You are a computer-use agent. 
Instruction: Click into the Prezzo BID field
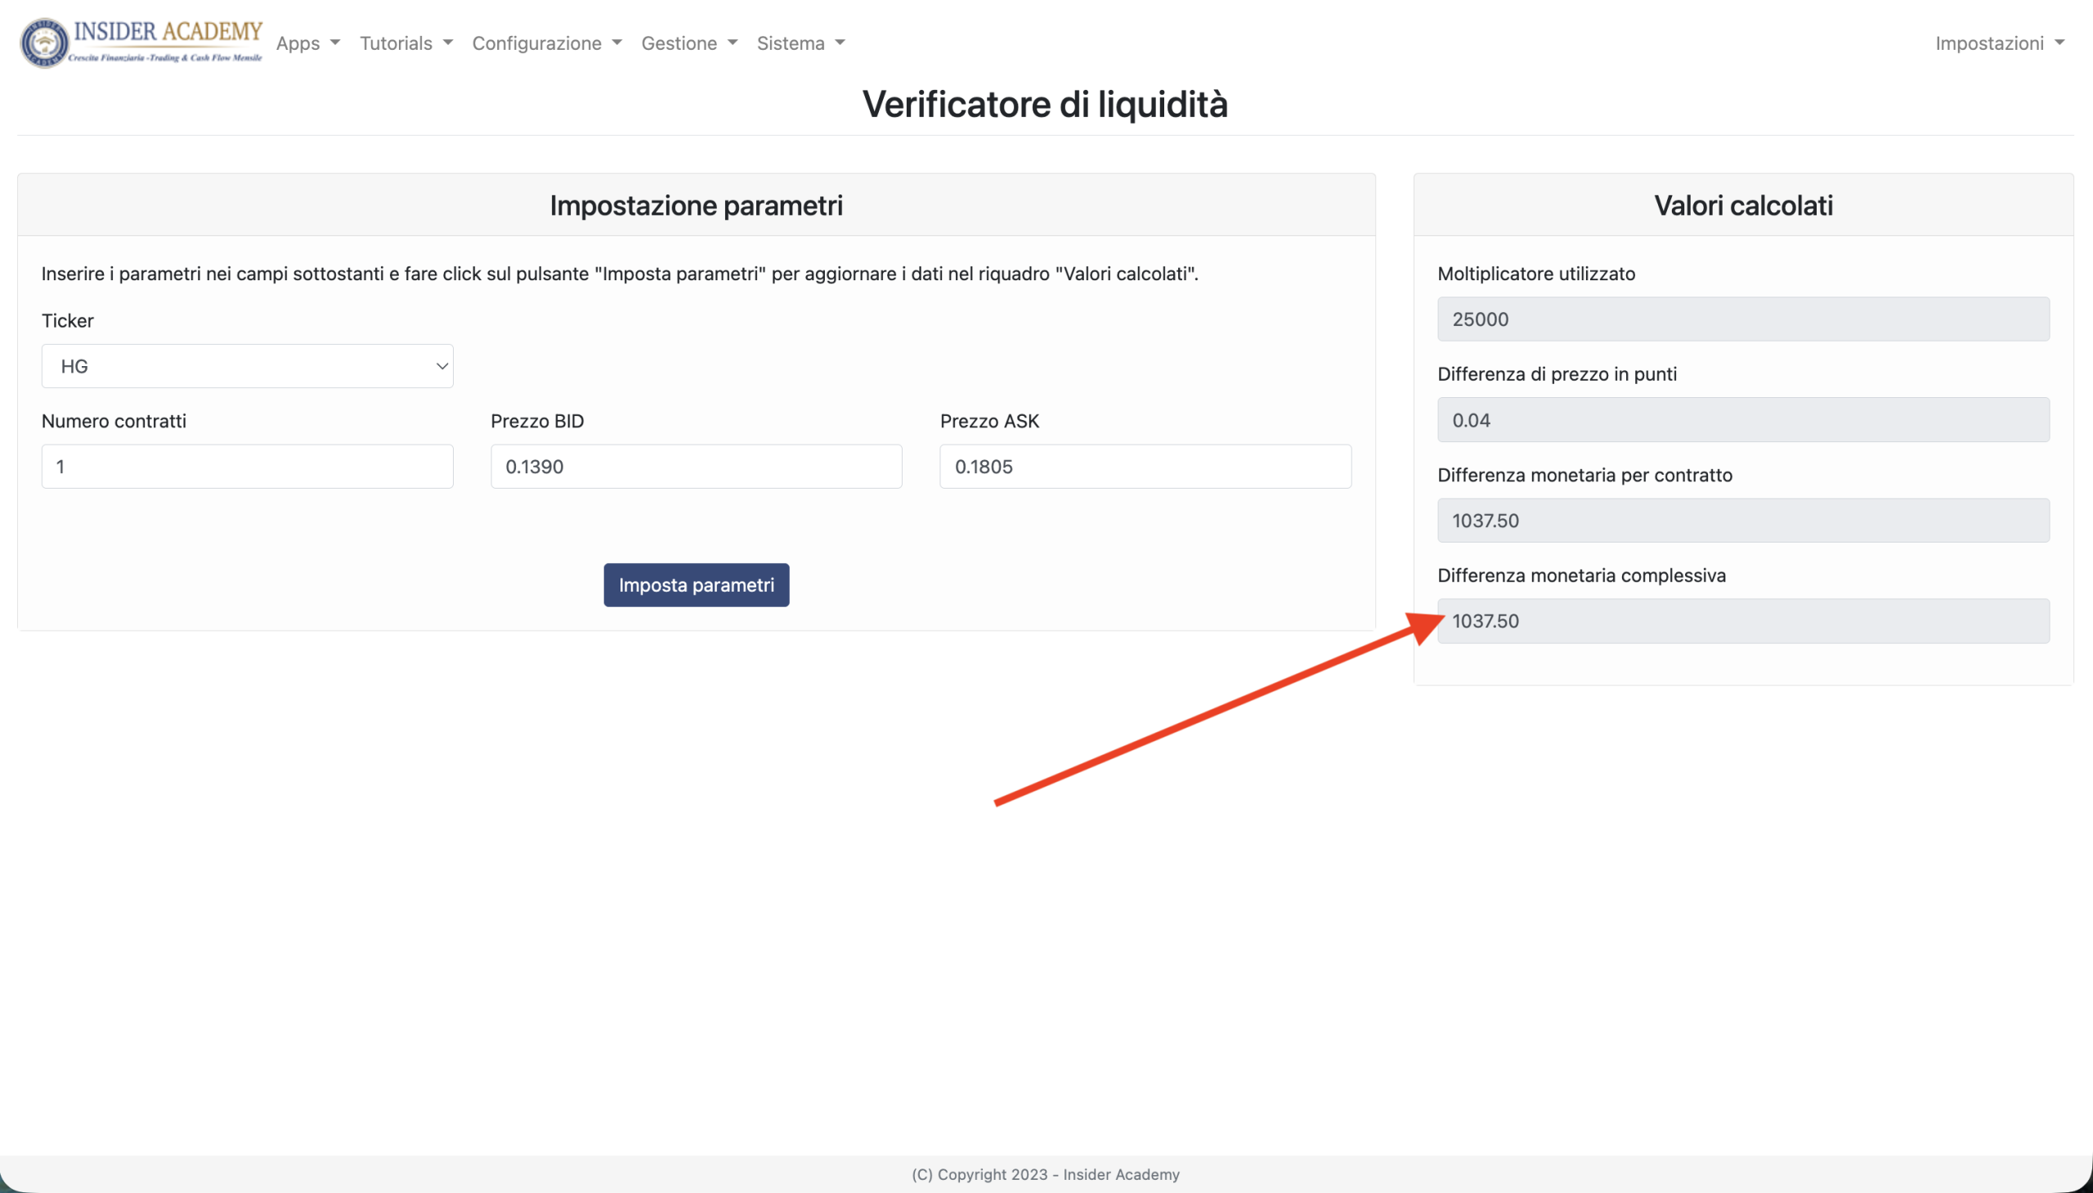[x=696, y=467]
